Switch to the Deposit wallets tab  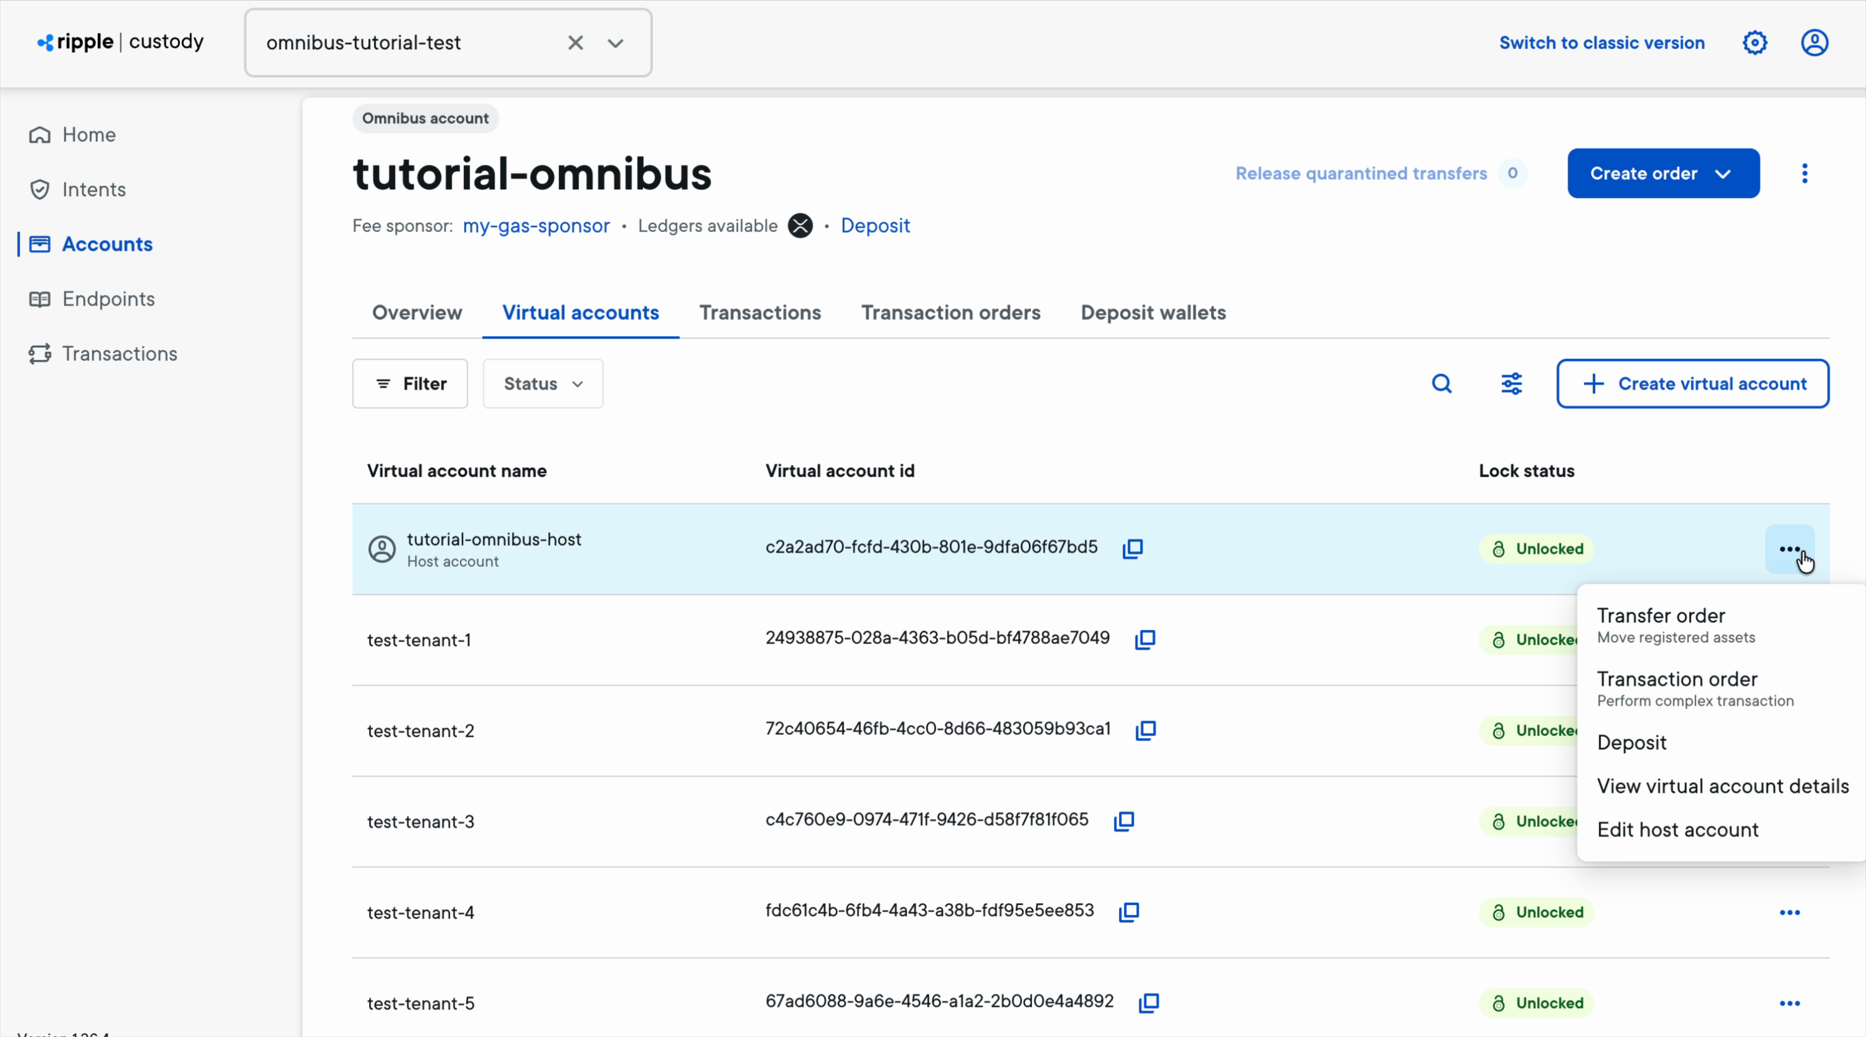1153,312
